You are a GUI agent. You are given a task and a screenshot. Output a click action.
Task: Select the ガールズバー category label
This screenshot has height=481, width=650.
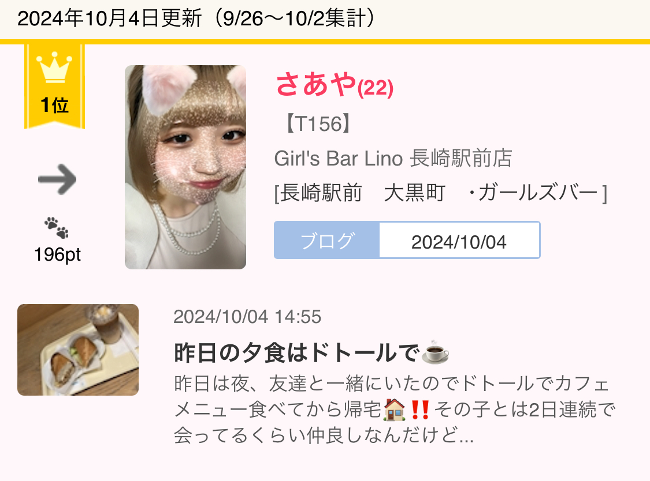point(538,193)
